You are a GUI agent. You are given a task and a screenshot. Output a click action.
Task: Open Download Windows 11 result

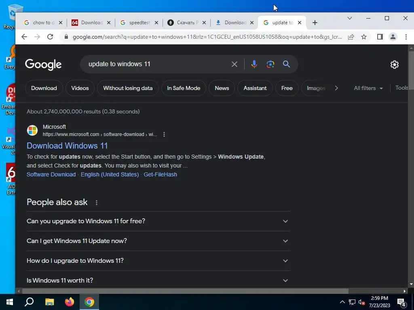click(68, 146)
